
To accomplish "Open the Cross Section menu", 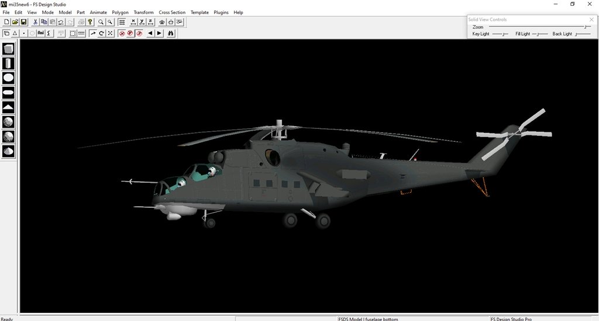I will [x=172, y=12].
